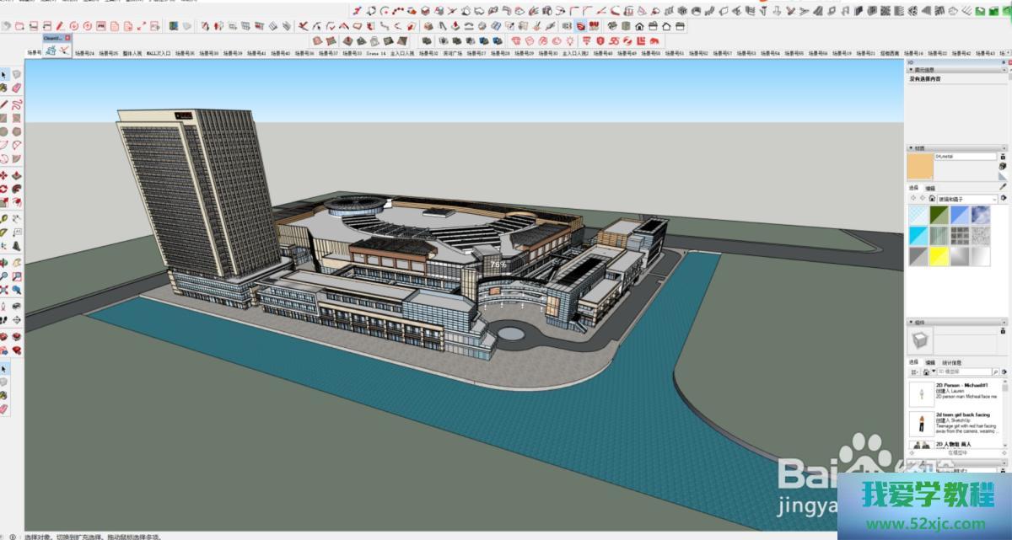Screen dimensions: 1012x540
Task: Open the components view options dropdown
Action: [x=915, y=372]
